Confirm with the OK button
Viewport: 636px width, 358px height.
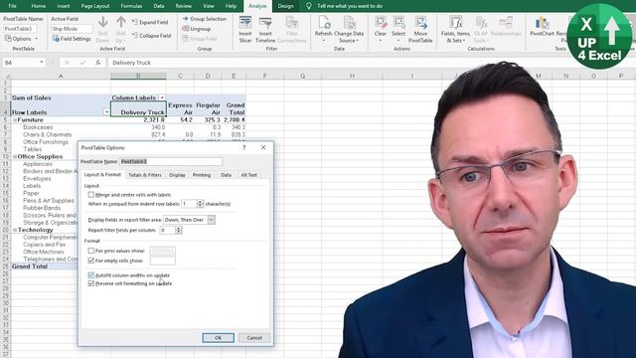tap(219, 338)
